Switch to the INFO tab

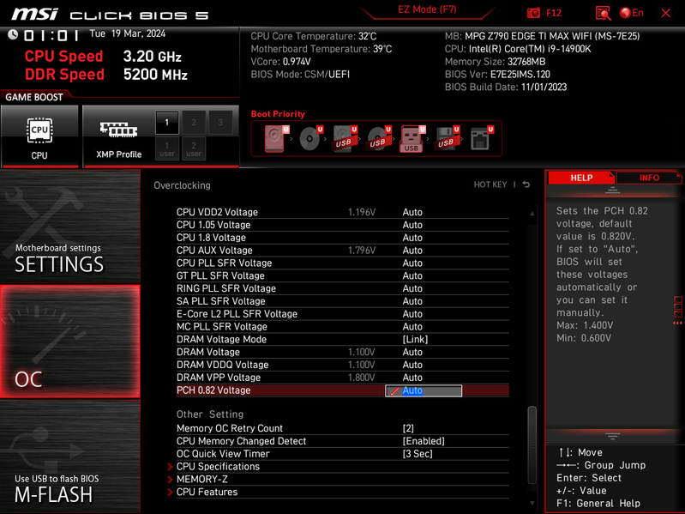click(649, 178)
